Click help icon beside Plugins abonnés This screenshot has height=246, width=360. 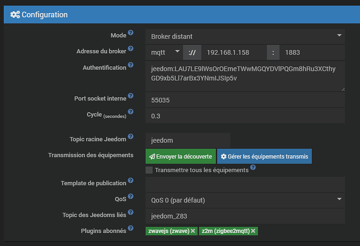pos(131,229)
